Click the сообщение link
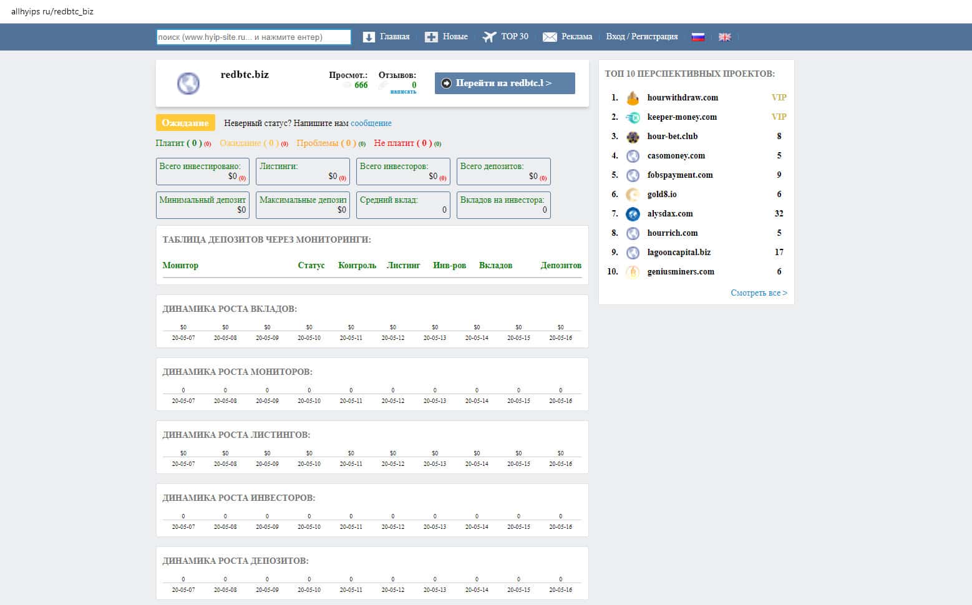The width and height of the screenshot is (972, 605). [x=371, y=123]
